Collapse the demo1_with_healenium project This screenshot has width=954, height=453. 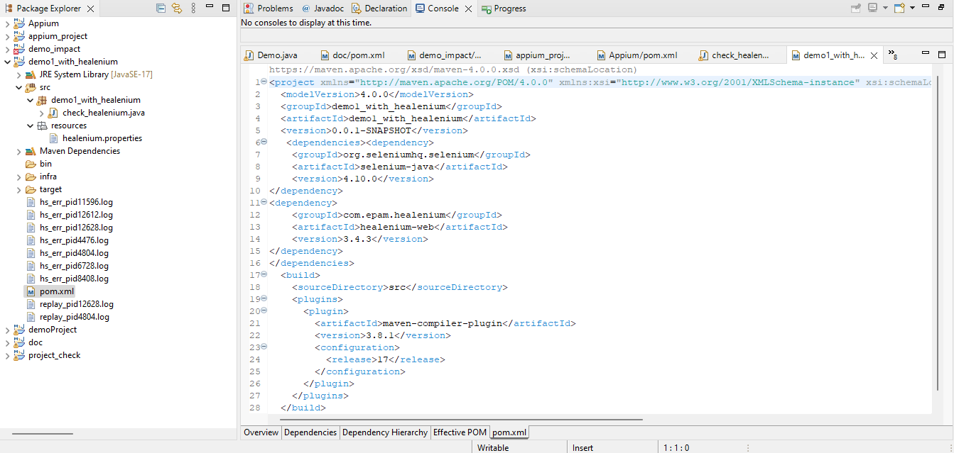point(6,61)
